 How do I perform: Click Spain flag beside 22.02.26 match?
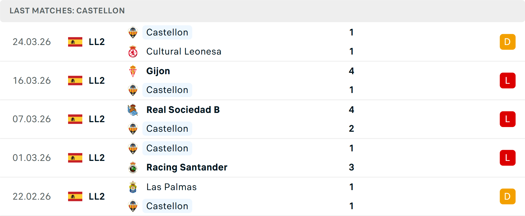pyautogui.click(x=75, y=196)
